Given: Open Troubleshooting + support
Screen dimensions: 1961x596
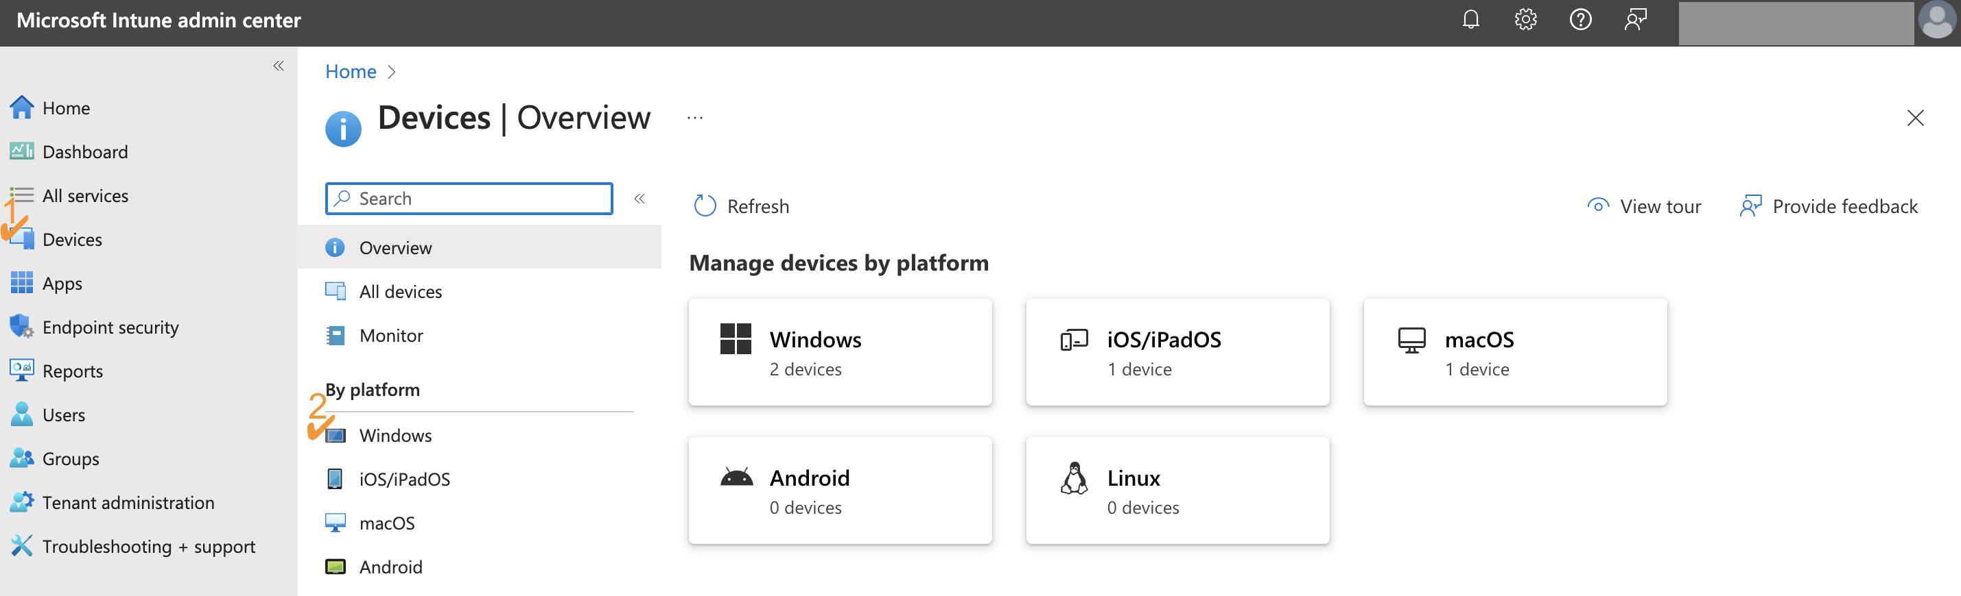Looking at the screenshot, I should pyautogui.click(x=148, y=547).
